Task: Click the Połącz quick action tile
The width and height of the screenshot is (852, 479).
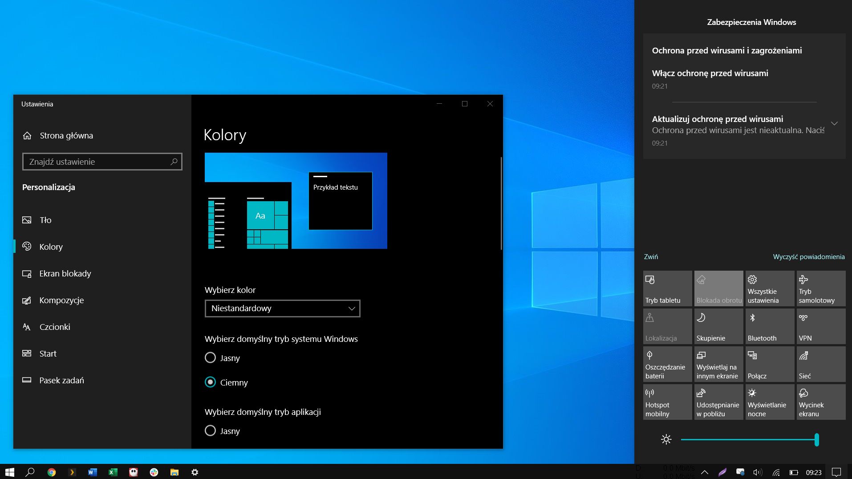Action: pyautogui.click(x=769, y=364)
